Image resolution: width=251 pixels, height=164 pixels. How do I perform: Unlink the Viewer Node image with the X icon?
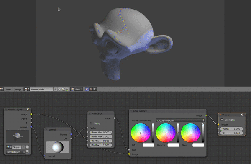click(67, 90)
